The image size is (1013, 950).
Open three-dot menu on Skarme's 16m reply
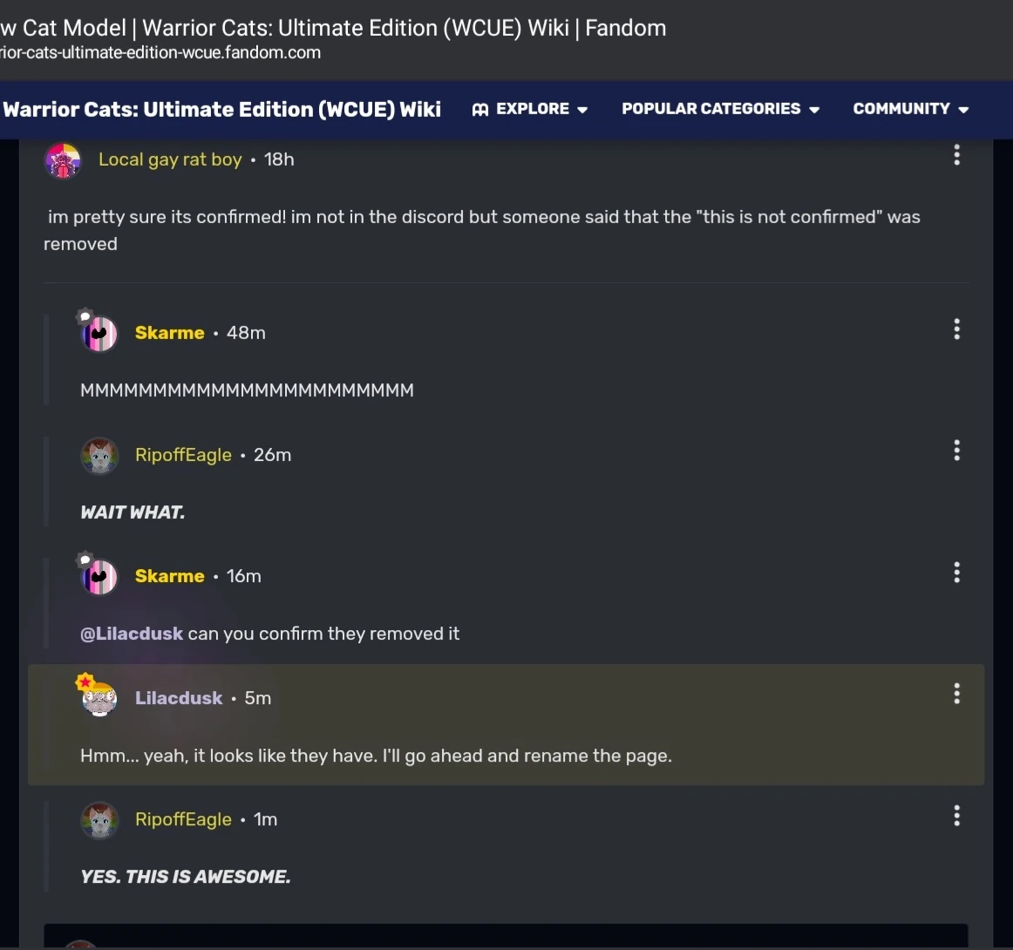(956, 573)
